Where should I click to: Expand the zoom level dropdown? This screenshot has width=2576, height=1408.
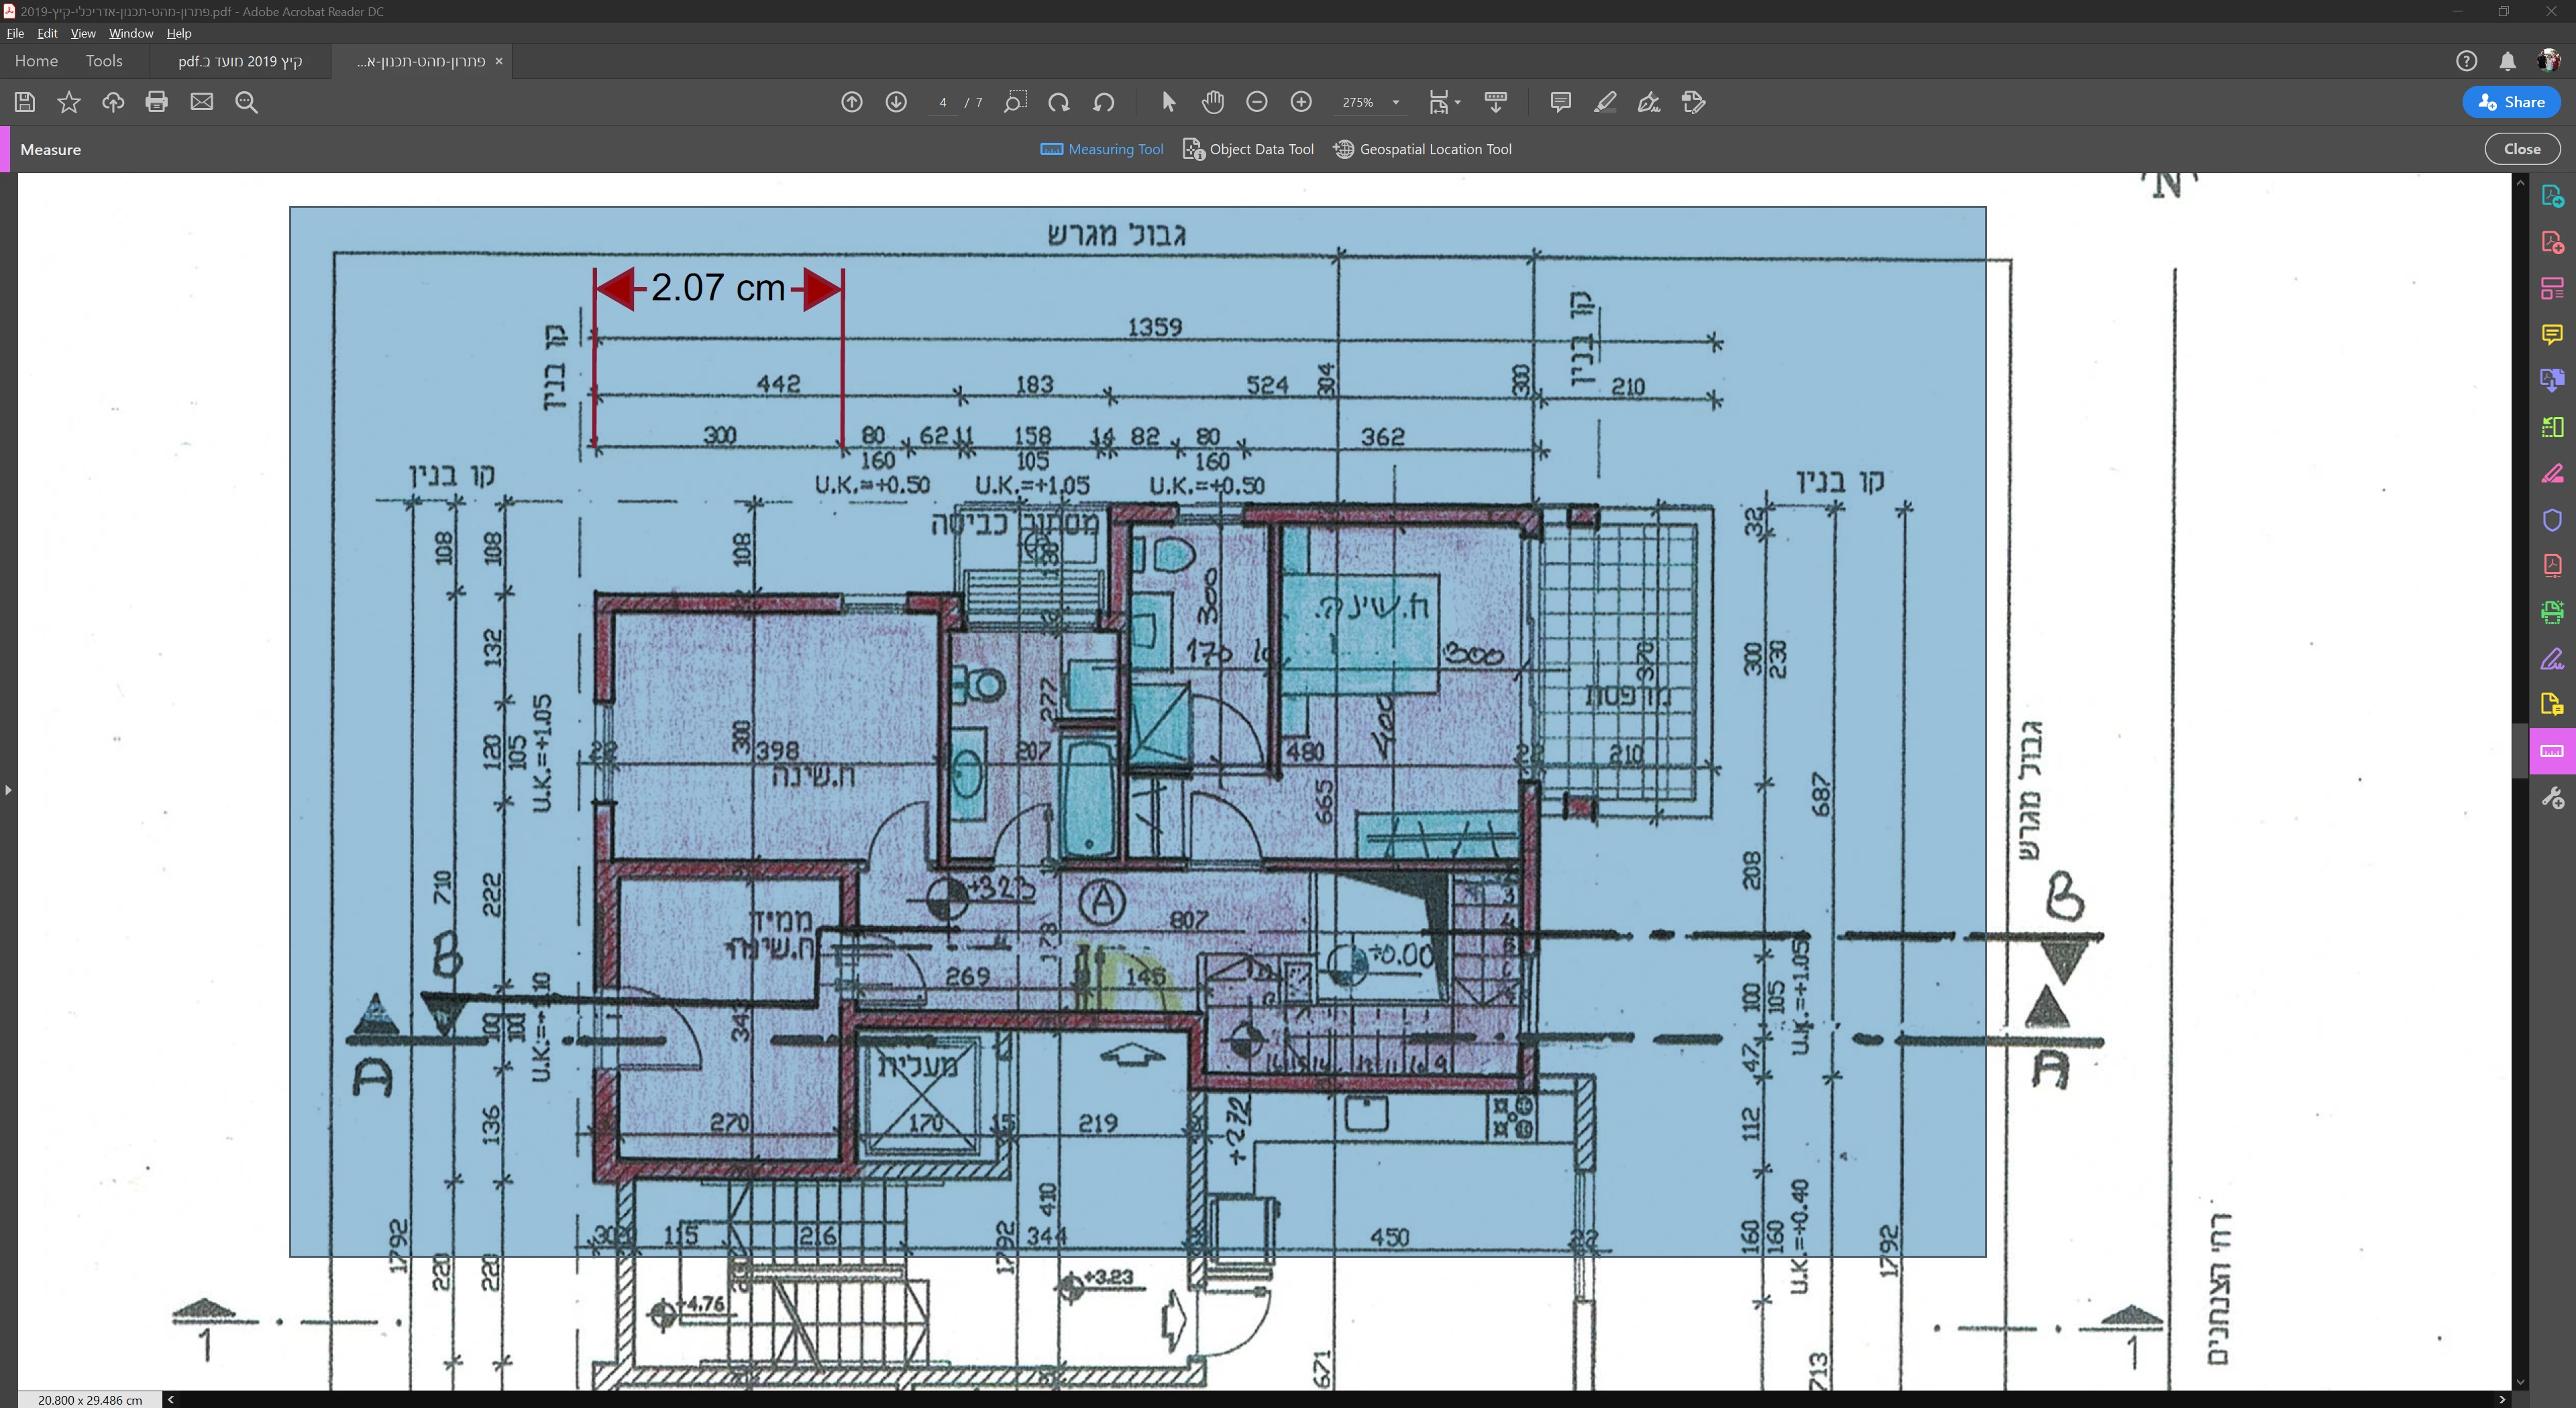click(x=1396, y=102)
